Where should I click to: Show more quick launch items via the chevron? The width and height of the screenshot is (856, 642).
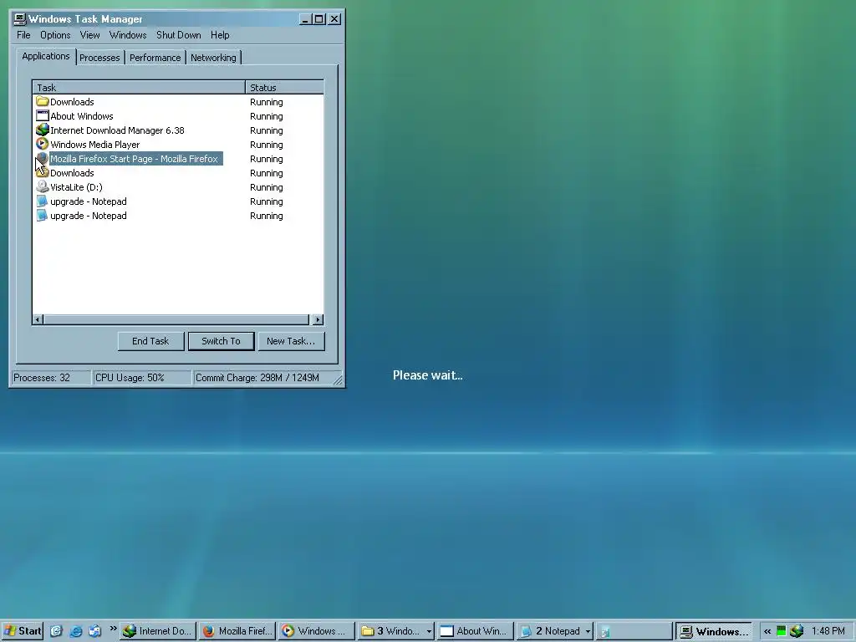113,629
